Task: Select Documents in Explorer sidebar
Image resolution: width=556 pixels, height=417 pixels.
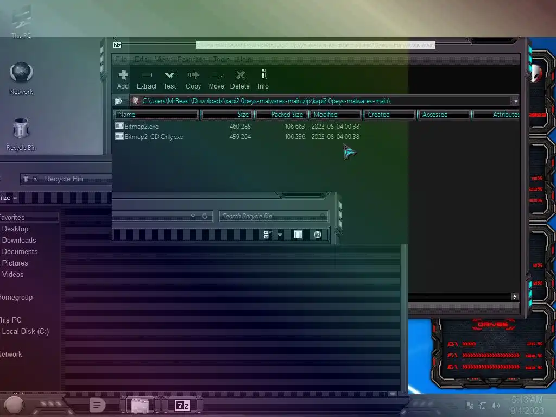Action: coord(20,251)
